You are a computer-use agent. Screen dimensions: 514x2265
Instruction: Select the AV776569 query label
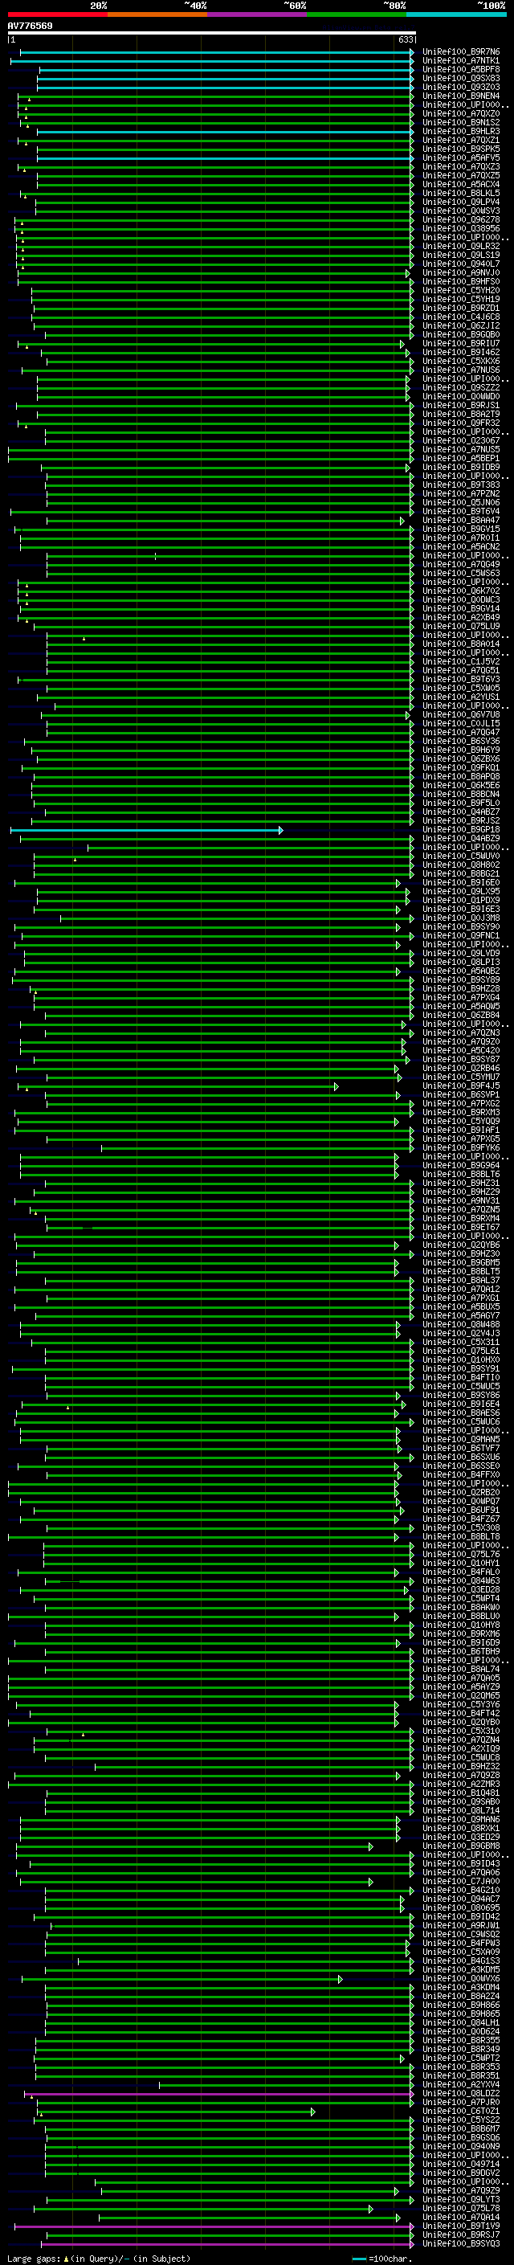30,27
